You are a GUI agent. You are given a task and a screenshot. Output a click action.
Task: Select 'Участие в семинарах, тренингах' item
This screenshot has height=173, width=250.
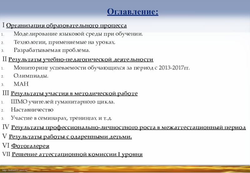pyautogui.click(x=61, y=118)
